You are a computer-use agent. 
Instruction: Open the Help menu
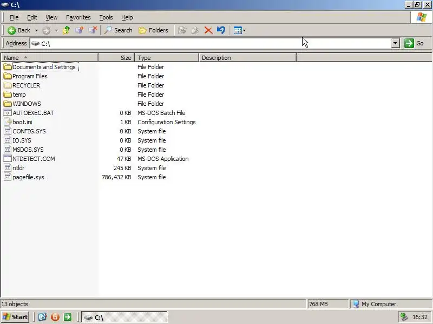127,17
